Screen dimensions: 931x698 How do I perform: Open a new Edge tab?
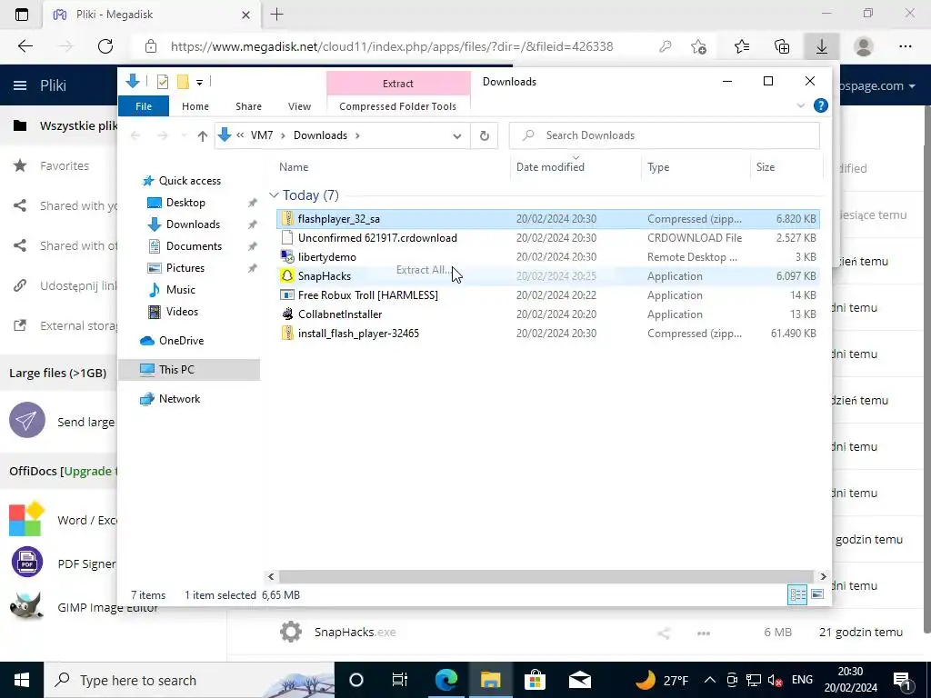point(276,15)
